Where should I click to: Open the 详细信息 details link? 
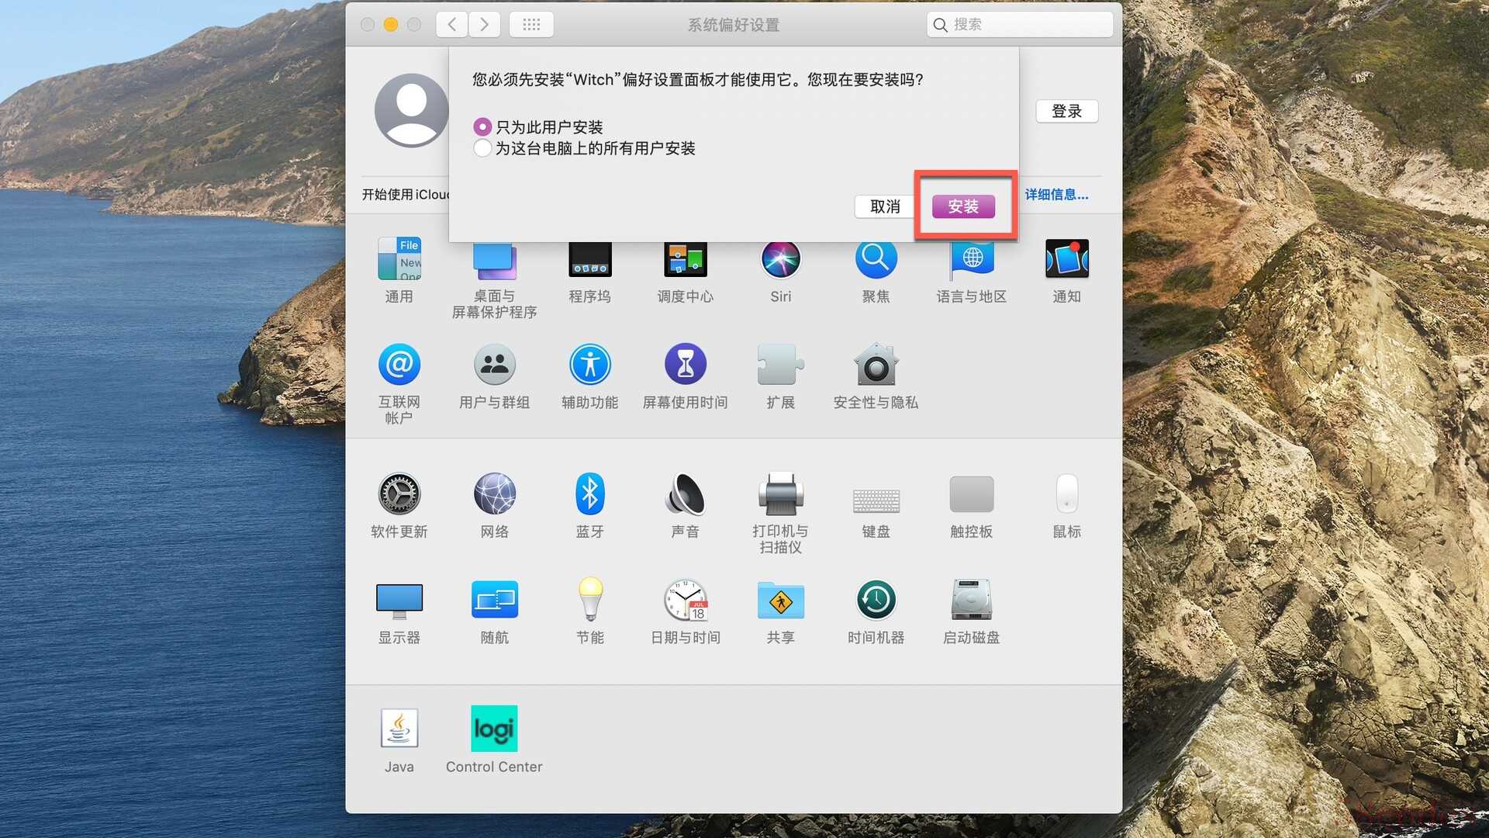point(1056,195)
